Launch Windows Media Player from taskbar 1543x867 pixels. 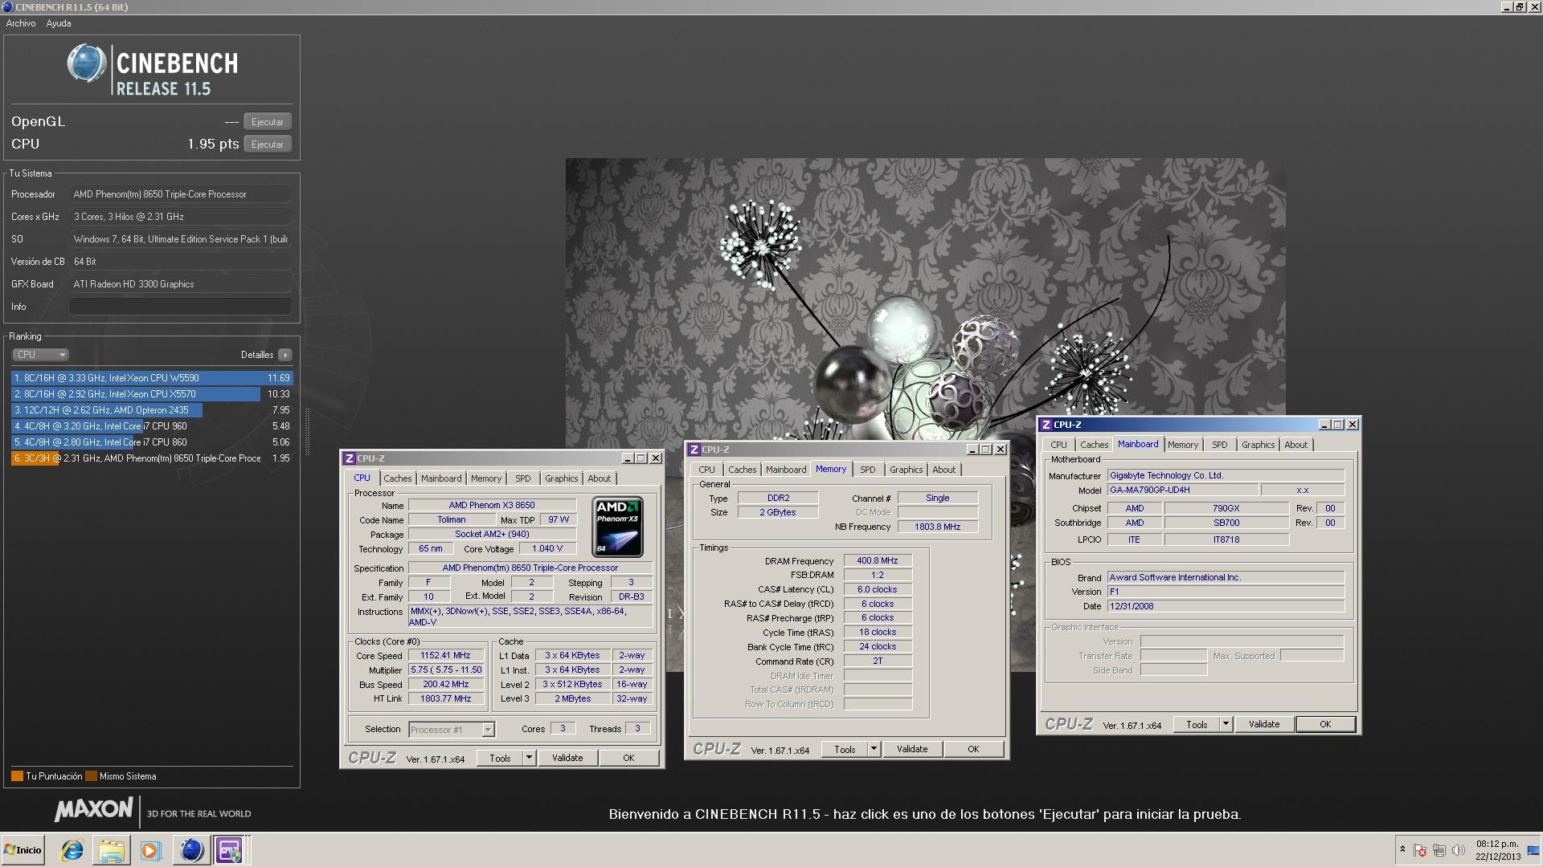(x=150, y=850)
